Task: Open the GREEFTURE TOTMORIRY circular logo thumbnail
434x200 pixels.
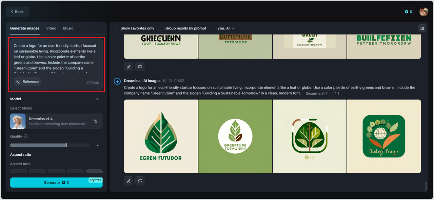Action: 235,136
